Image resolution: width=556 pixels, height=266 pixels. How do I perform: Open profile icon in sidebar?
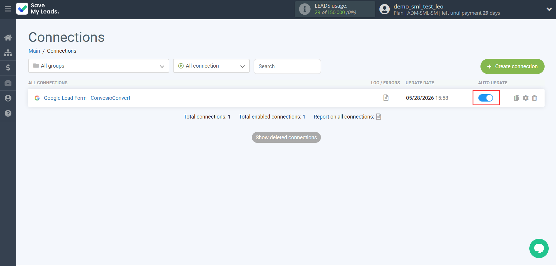point(8,98)
